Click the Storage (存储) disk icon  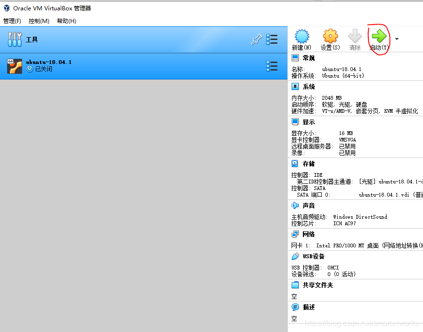tap(295, 164)
